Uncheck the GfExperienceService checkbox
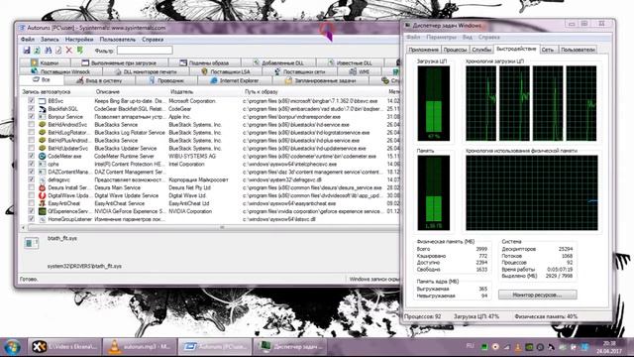The image size is (634, 357). point(31,211)
